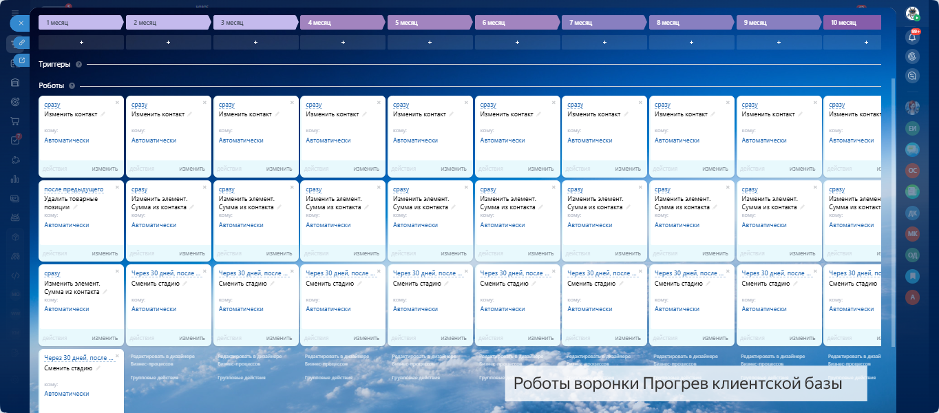Add trigger with plus under 7 месяц
939x413 pixels.
click(x=604, y=43)
